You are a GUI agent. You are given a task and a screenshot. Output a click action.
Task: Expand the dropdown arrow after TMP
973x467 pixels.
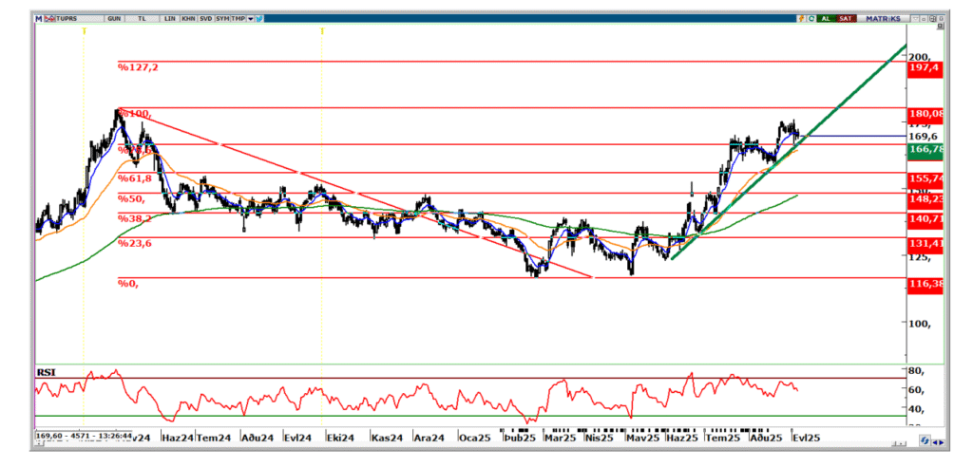(x=250, y=18)
